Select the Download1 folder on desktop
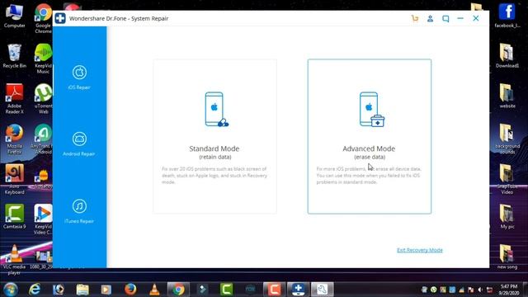 (507, 56)
